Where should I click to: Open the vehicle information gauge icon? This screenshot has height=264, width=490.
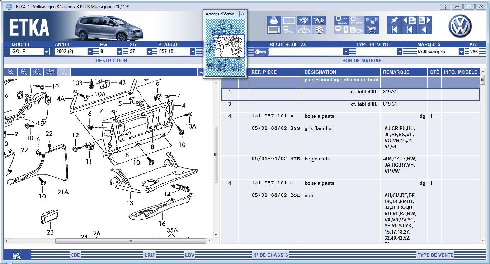[x=304, y=30]
